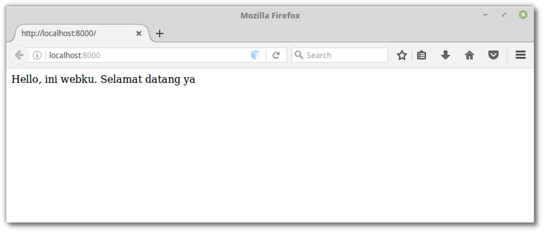Open search engine options via magnifier icon
The width and height of the screenshot is (544, 233).
tap(298, 55)
